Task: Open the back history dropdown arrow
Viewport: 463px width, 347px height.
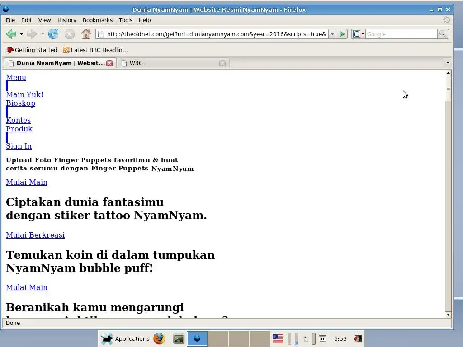Action: click(x=21, y=34)
